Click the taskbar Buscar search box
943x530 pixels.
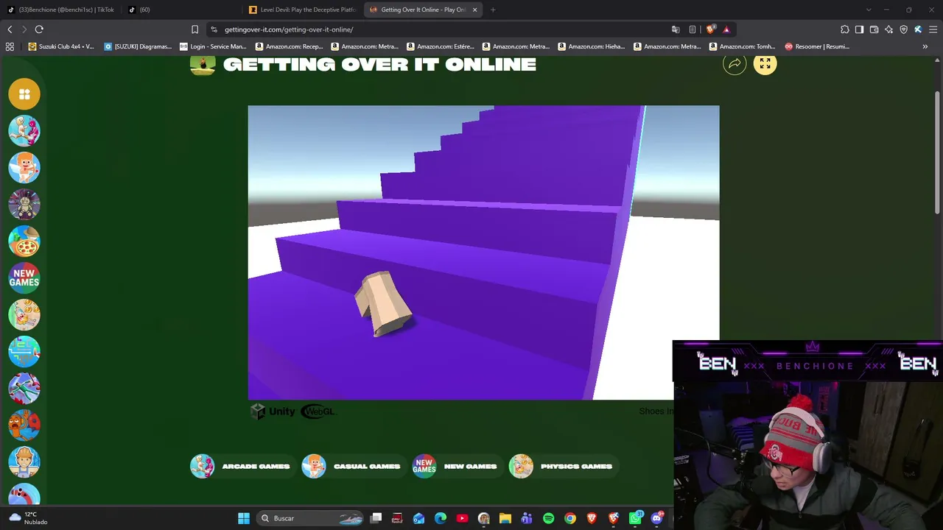point(310,518)
